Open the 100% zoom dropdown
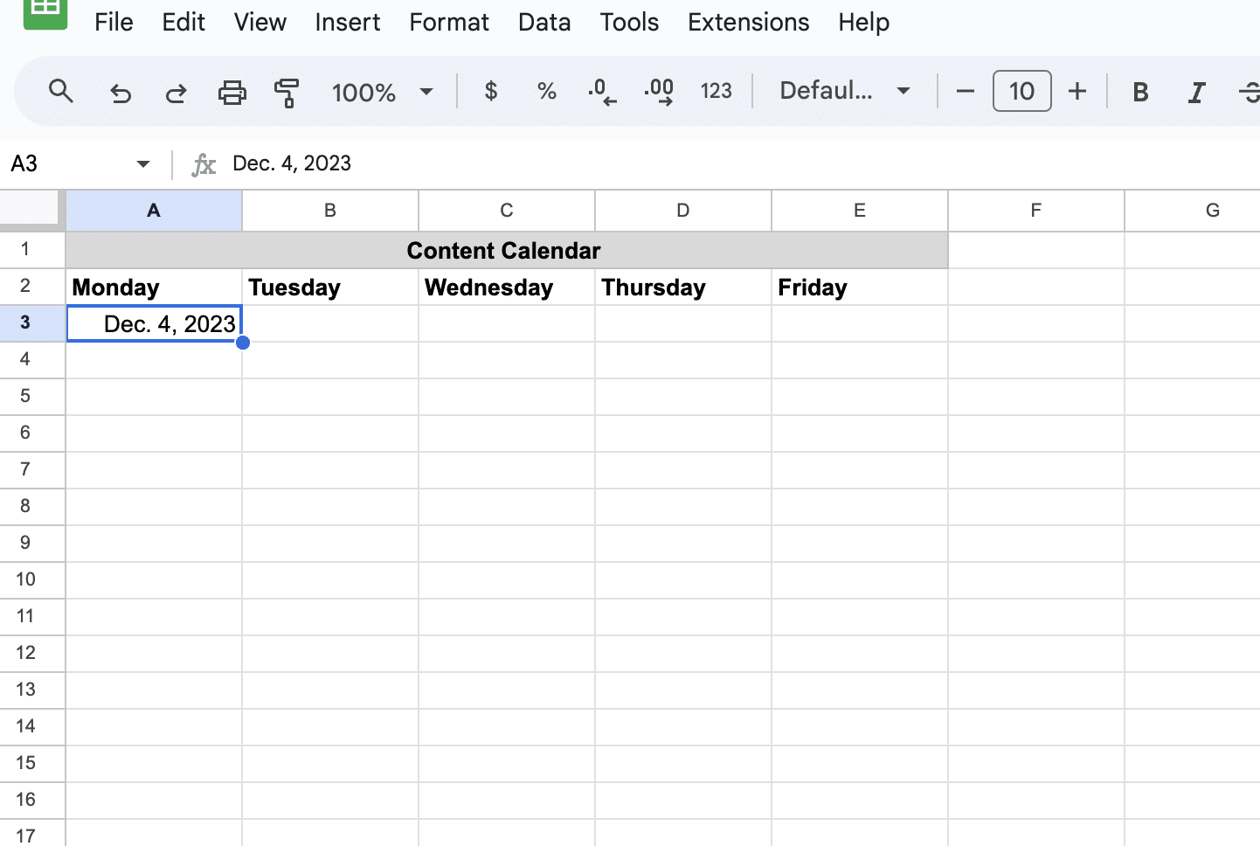This screenshot has width=1260, height=846. click(x=382, y=92)
